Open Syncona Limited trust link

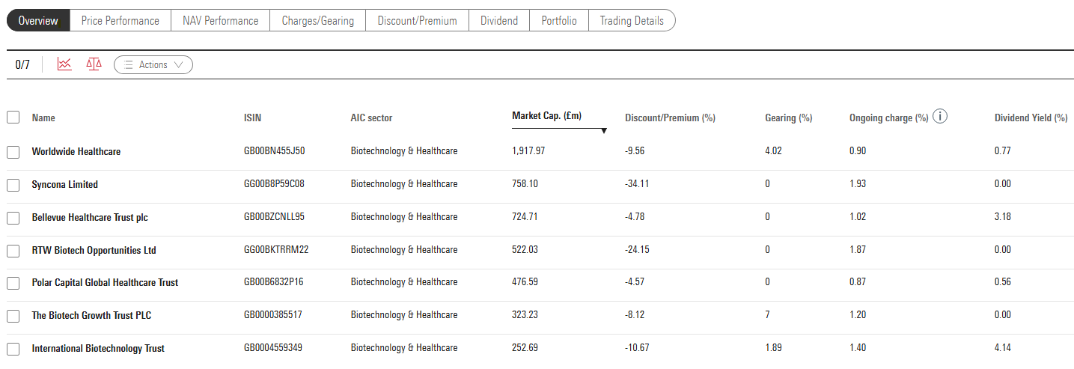tap(65, 184)
